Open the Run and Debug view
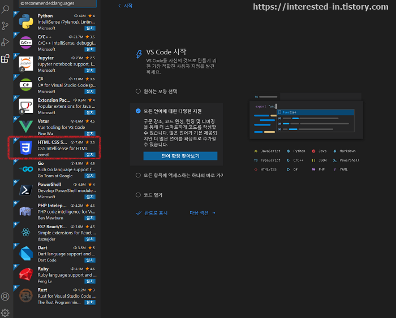396x318 pixels. point(5,42)
